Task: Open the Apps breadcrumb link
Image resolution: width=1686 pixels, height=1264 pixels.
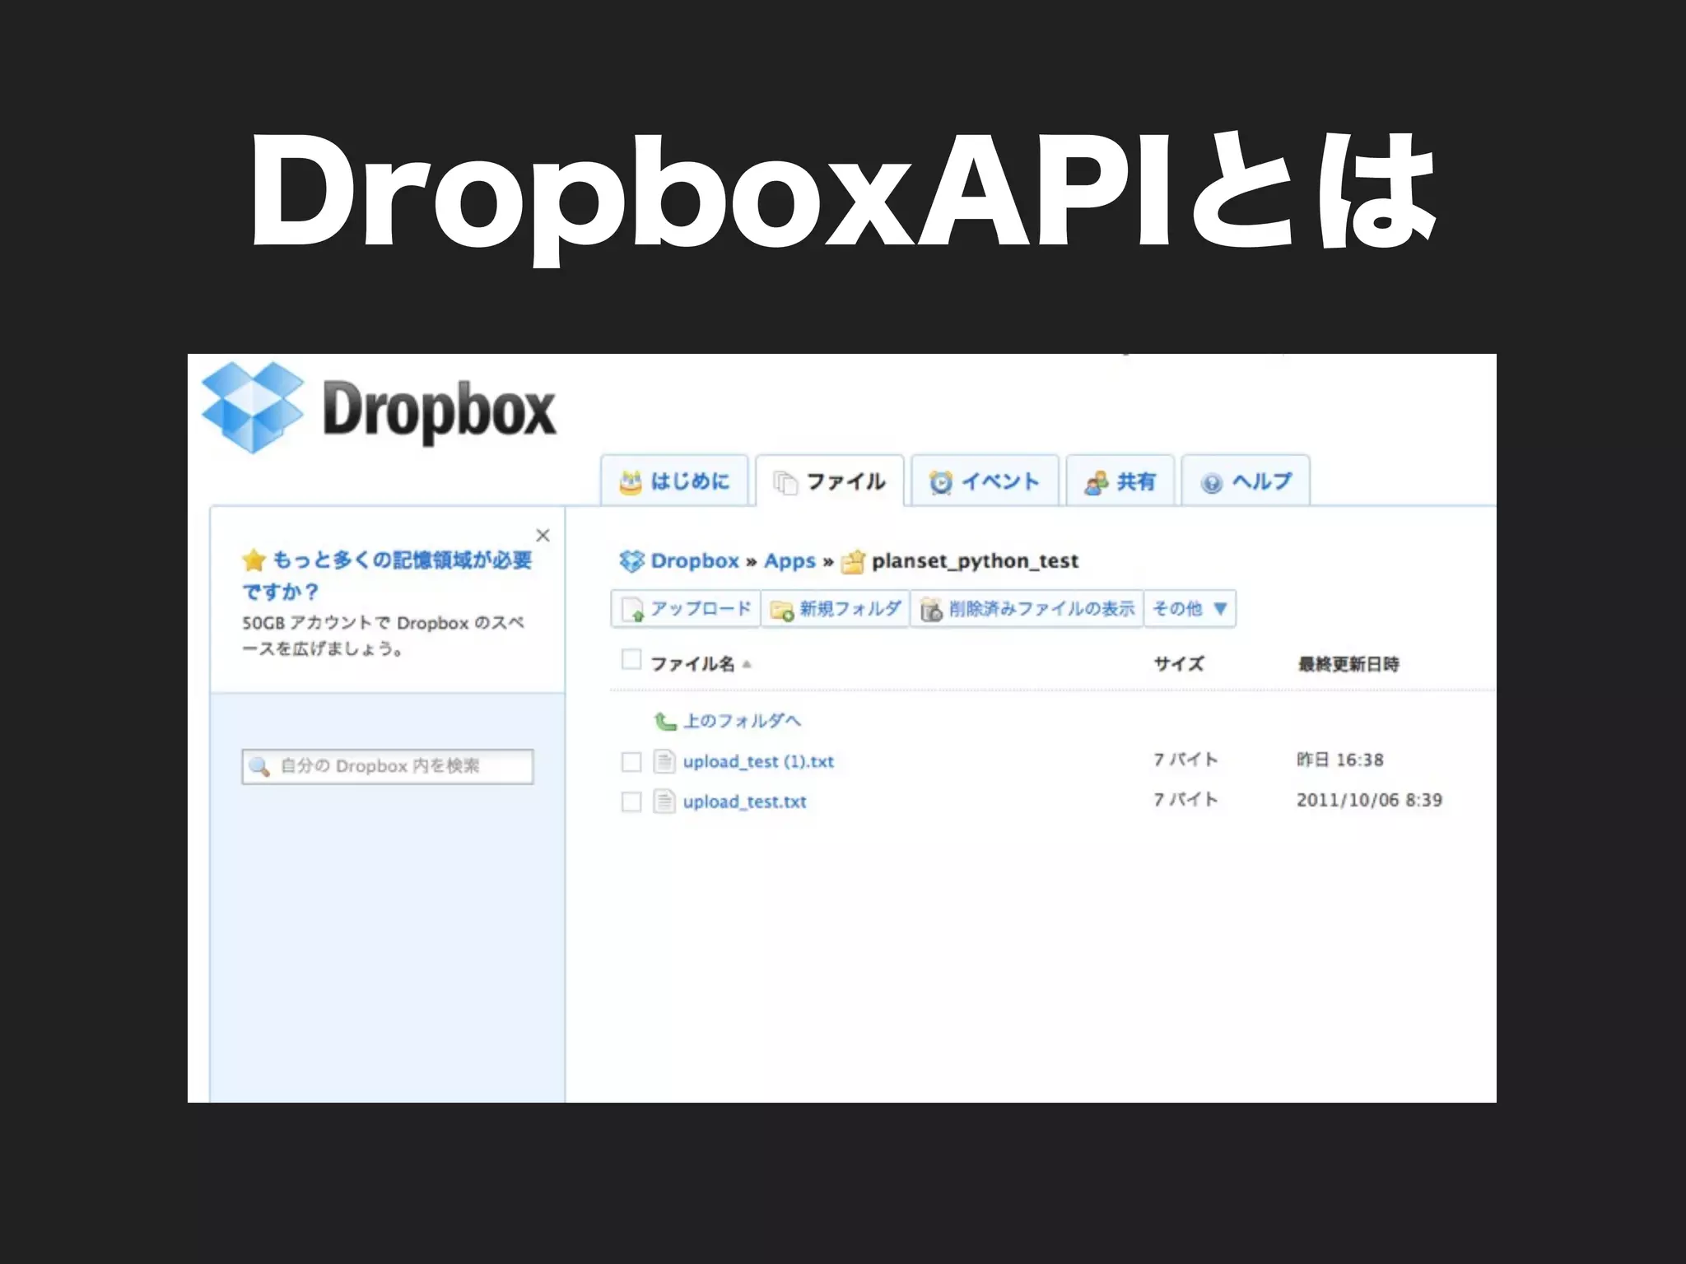Action: [x=789, y=561]
